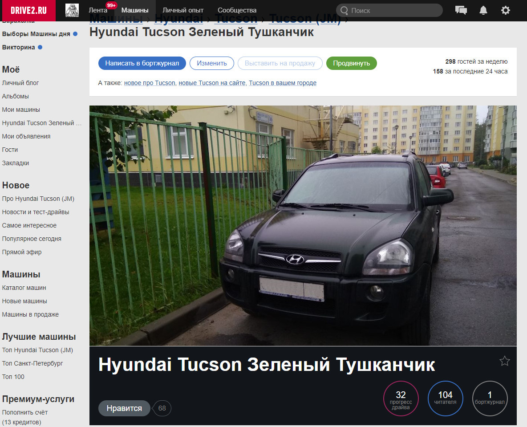Open Топ Санкт-Петербург link
The width and height of the screenshot is (527, 427).
coord(32,363)
